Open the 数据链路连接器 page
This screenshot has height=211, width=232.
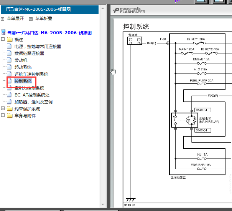pyautogui.click(x=29, y=53)
